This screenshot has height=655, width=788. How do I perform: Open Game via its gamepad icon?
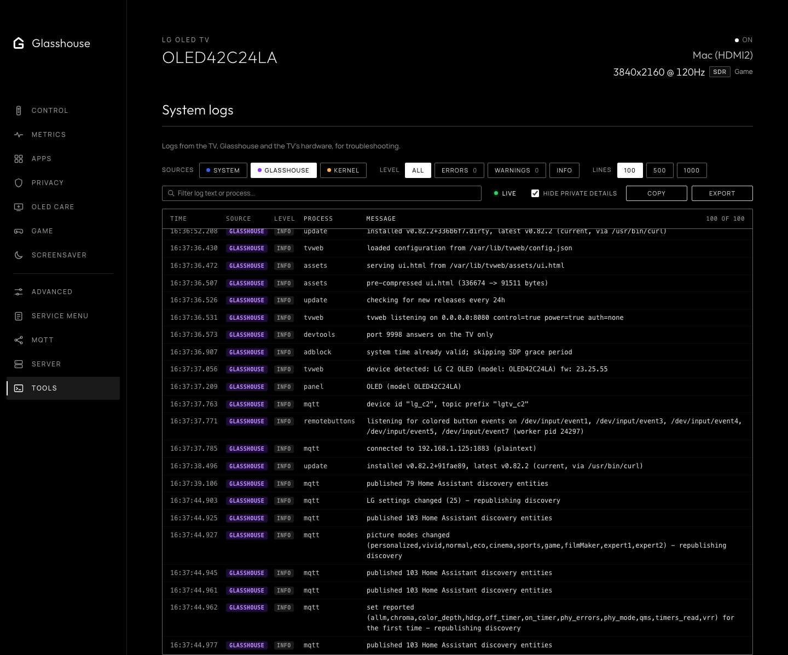click(19, 231)
